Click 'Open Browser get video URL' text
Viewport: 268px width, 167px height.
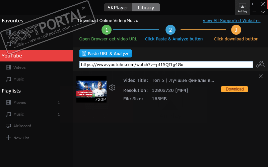[108, 39]
